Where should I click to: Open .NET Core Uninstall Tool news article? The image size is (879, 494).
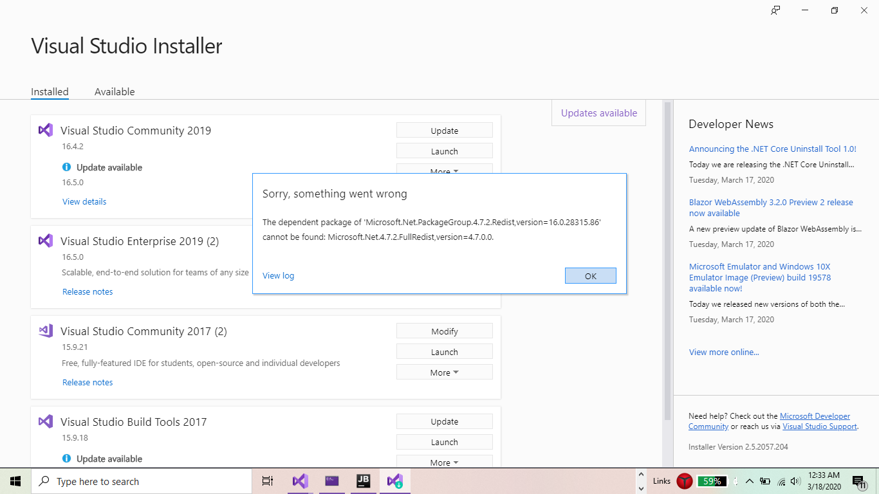[773, 149]
